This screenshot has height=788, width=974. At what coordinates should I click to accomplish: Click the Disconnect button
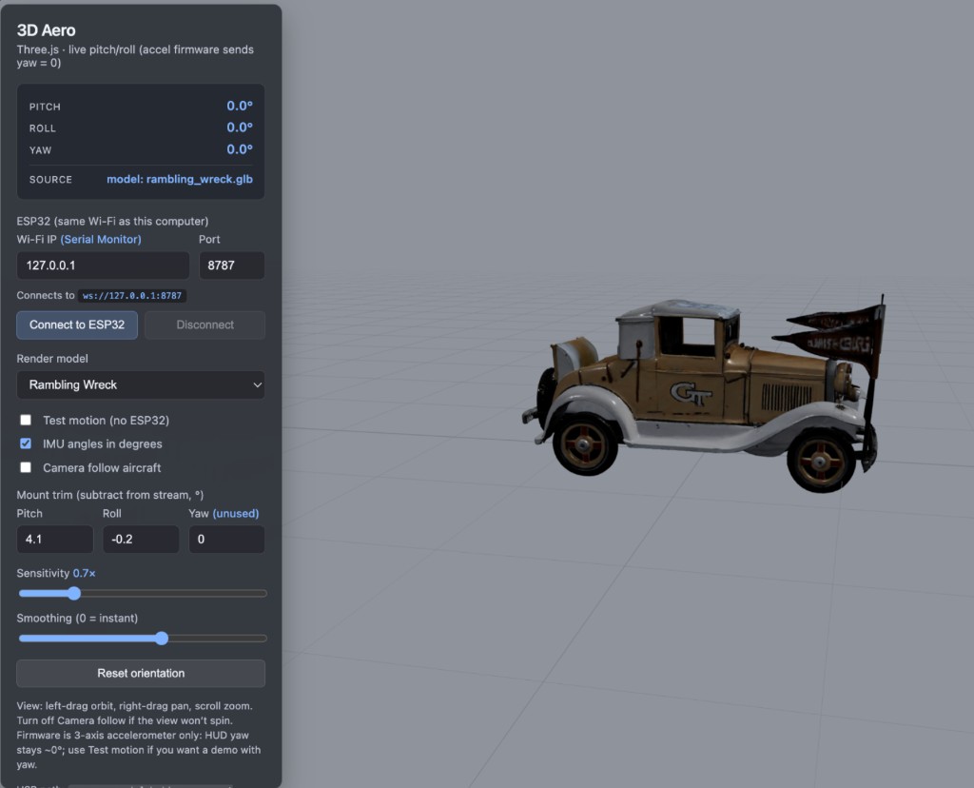coord(205,325)
